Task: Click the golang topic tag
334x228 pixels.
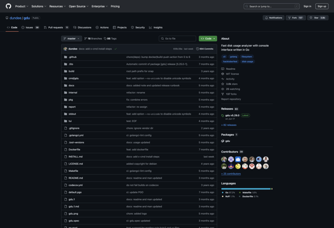Action: (x=233, y=57)
